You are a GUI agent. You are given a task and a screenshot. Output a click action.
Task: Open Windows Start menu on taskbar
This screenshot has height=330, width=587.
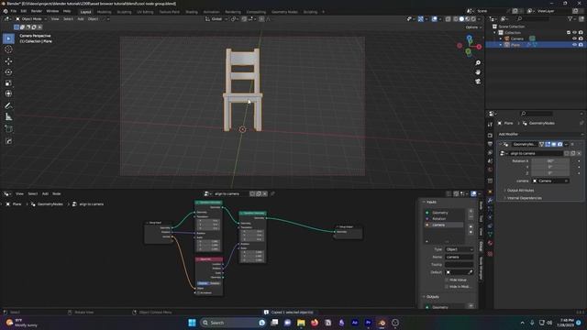(x=192, y=323)
